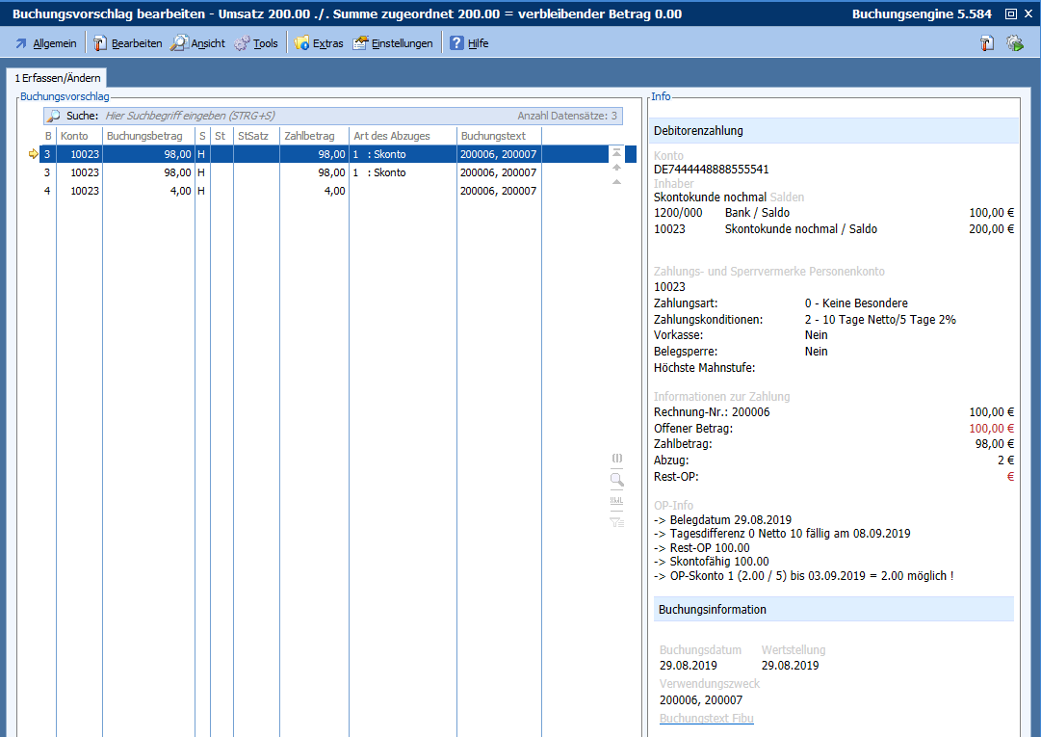Screen dimensions: 1041x737
Task: Click the hammer document icon at top right
Action: pyautogui.click(x=987, y=43)
